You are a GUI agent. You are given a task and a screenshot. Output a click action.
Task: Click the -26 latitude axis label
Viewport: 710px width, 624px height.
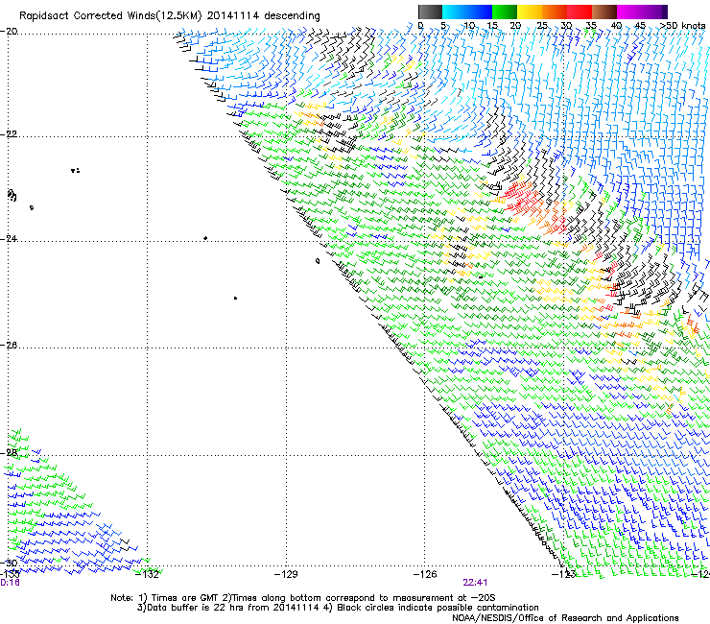(9, 346)
